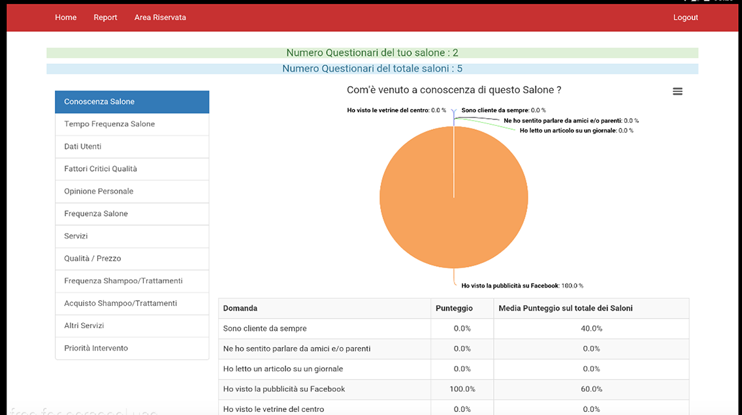This screenshot has width=742, height=415.
Task: Click pie label Sono cliente da sempre
Action: (504, 110)
